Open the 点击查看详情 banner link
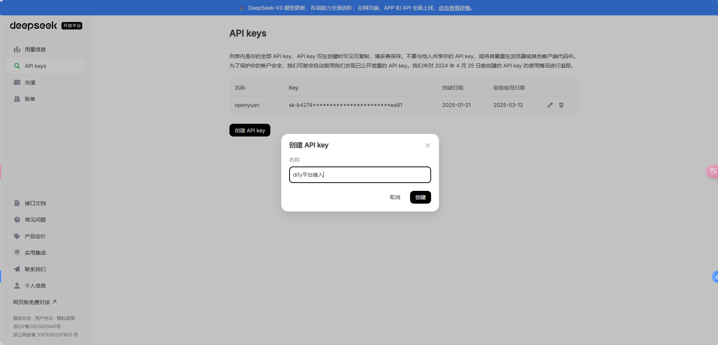Screen dimensions: 718x345 click(x=454, y=8)
